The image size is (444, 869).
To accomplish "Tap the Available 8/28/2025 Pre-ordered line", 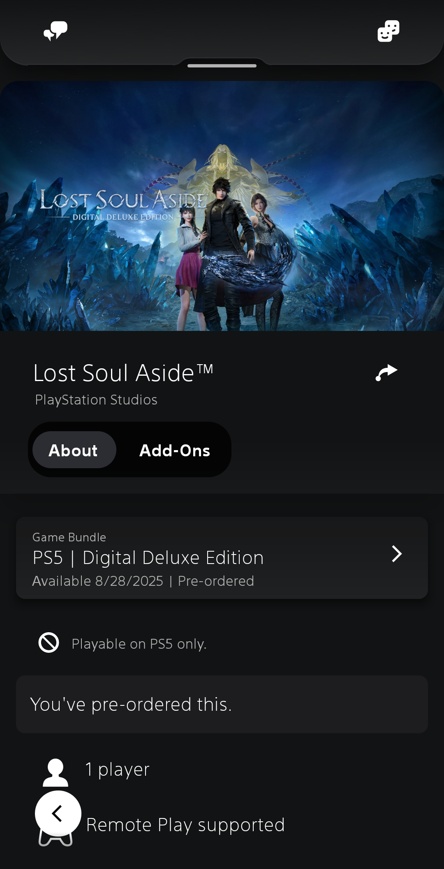I will (x=143, y=581).
